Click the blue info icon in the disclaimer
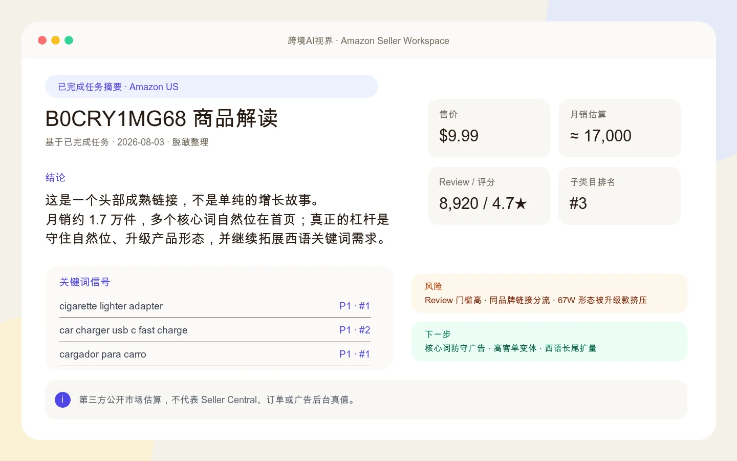The width and height of the screenshot is (737, 461). [x=62, y=400]
